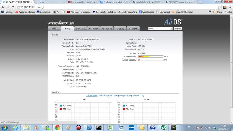Image resolution: width=233 pixels, height=131 pixels.
Task: Open the Vivo taskbar icon
Action: pos(131,128)
